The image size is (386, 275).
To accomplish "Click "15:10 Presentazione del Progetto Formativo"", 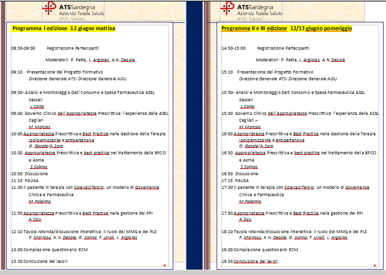I will [267, 72].
